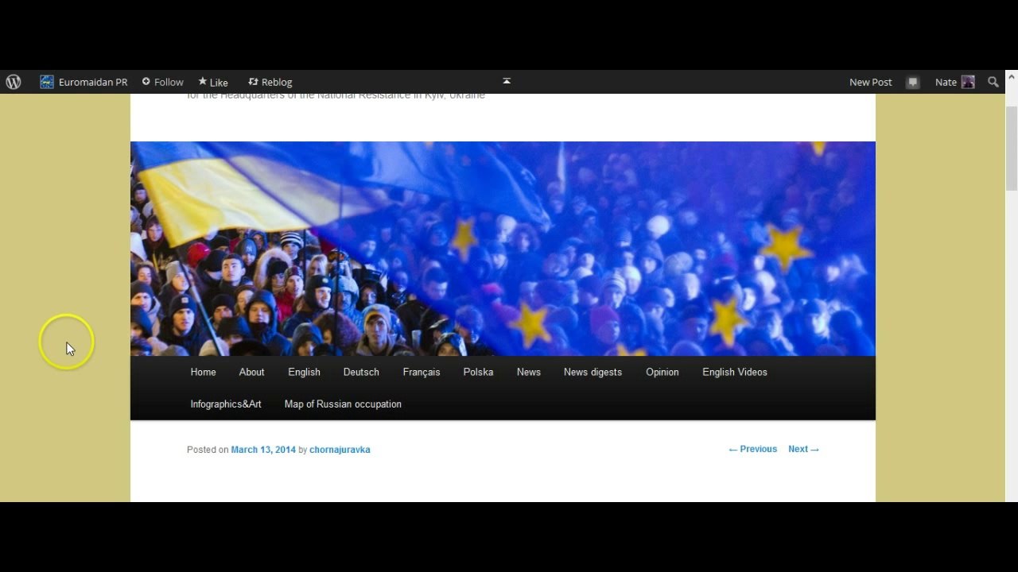Select the English menu item
Screen dimensions: 1018x572
304,372
